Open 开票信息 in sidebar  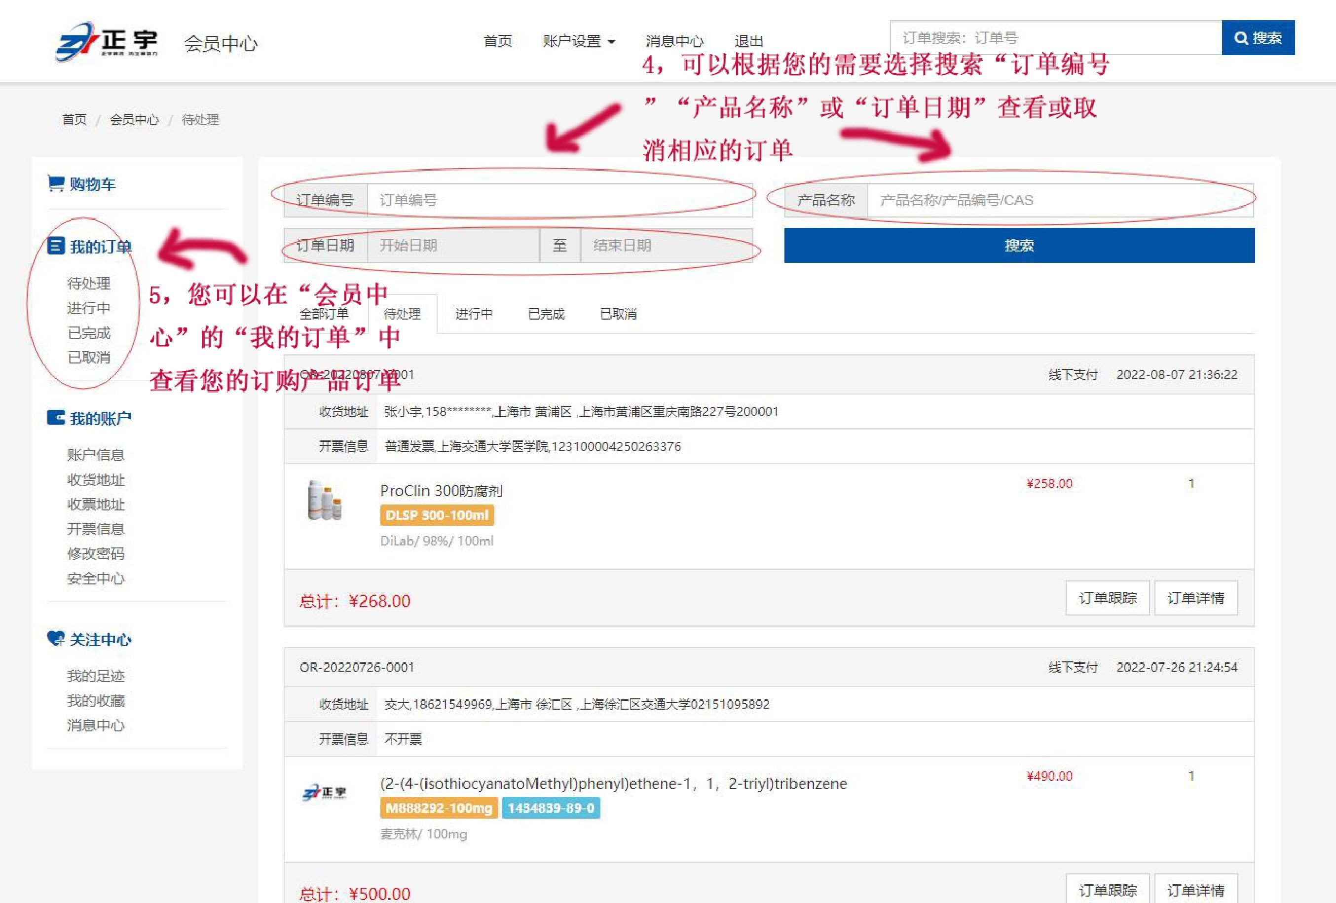[x=95, y=529]
